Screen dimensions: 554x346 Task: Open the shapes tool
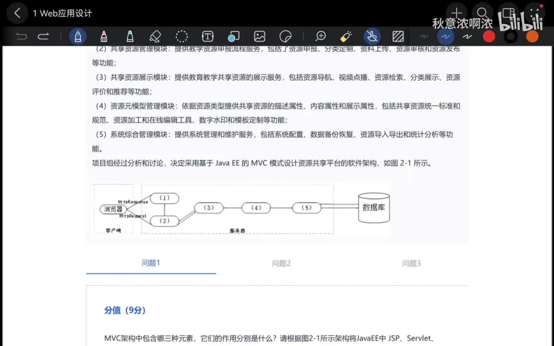tap(234, 37)
